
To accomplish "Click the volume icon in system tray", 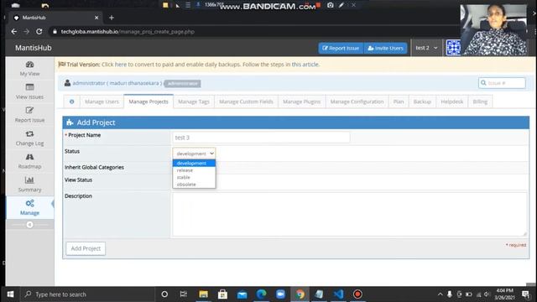I will 487,294.
